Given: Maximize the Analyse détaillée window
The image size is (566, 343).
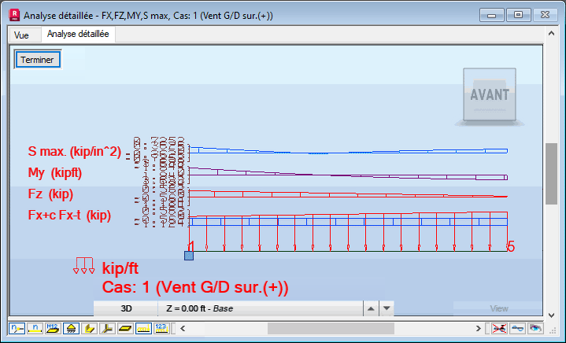Looking at the screenshot, I should coord(518,15).
